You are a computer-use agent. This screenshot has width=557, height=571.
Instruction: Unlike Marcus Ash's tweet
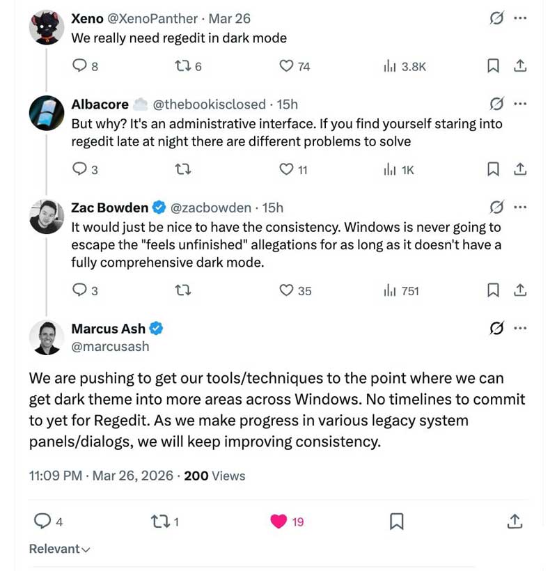tap(278, 521)
